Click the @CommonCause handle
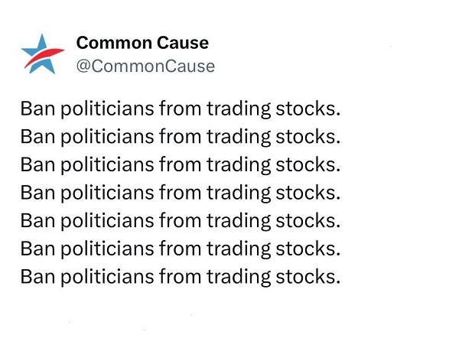Viewport: 459px width, 351px height. click(x=145, y=66)
